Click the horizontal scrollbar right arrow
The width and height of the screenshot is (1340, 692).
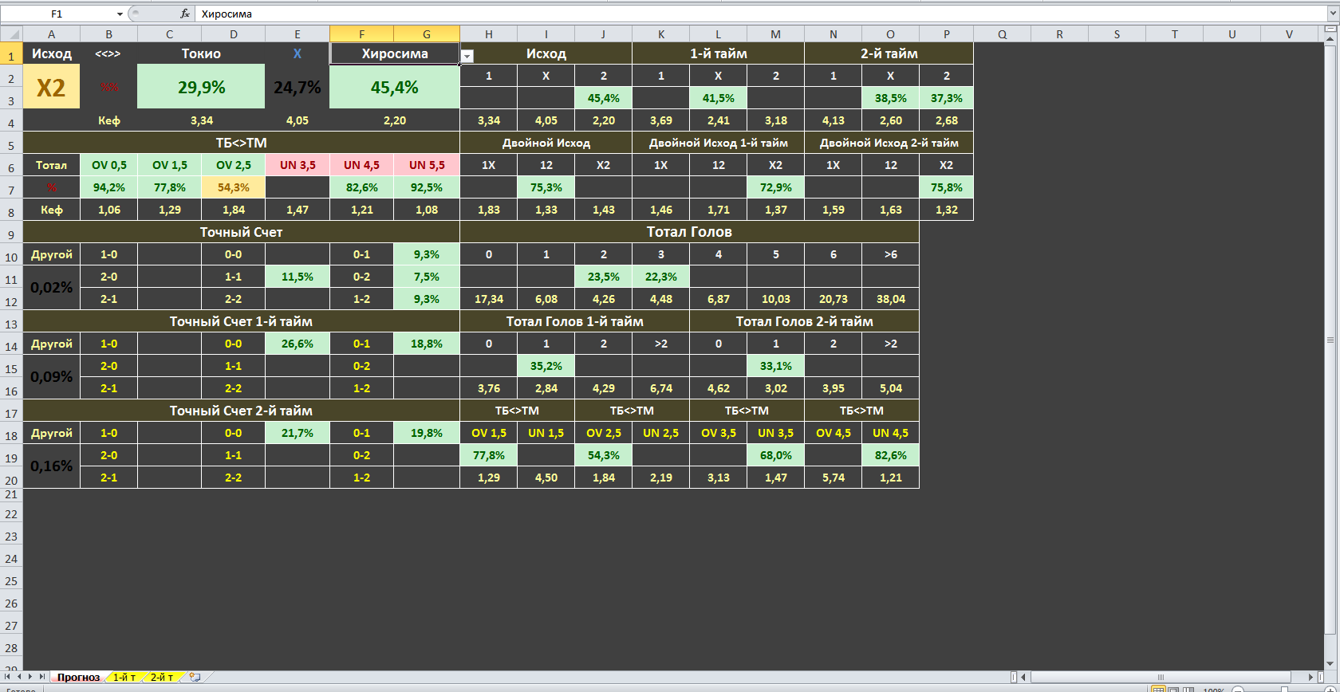pyautogui.click(x=1311, y=677)
